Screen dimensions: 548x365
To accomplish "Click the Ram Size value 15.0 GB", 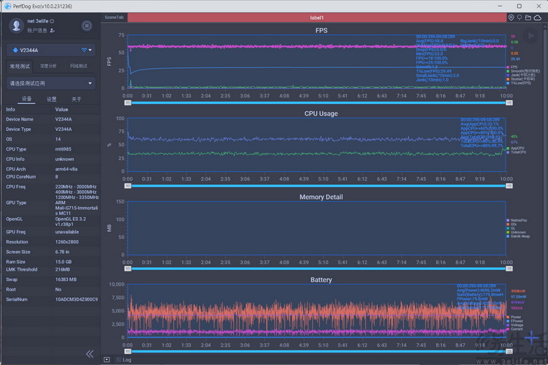I will [64, 262].
